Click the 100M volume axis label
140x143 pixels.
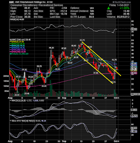[6, 86]
